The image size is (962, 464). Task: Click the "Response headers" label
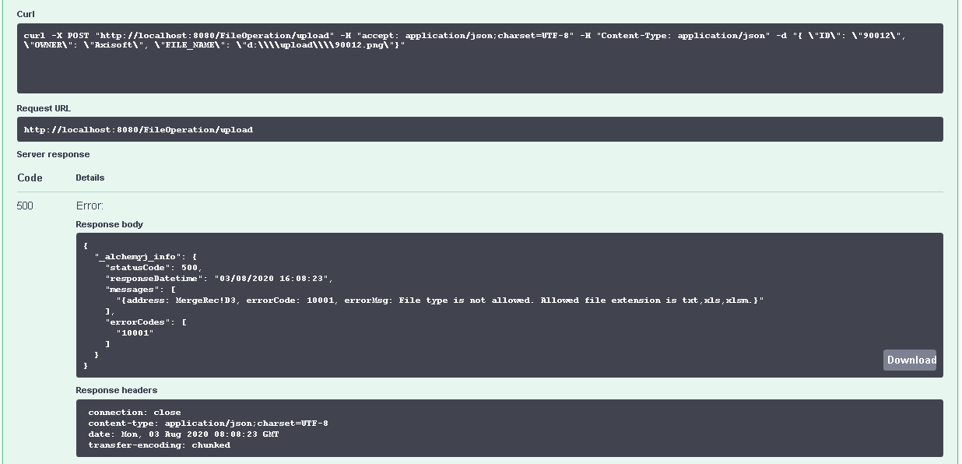[x=116, y=390]
